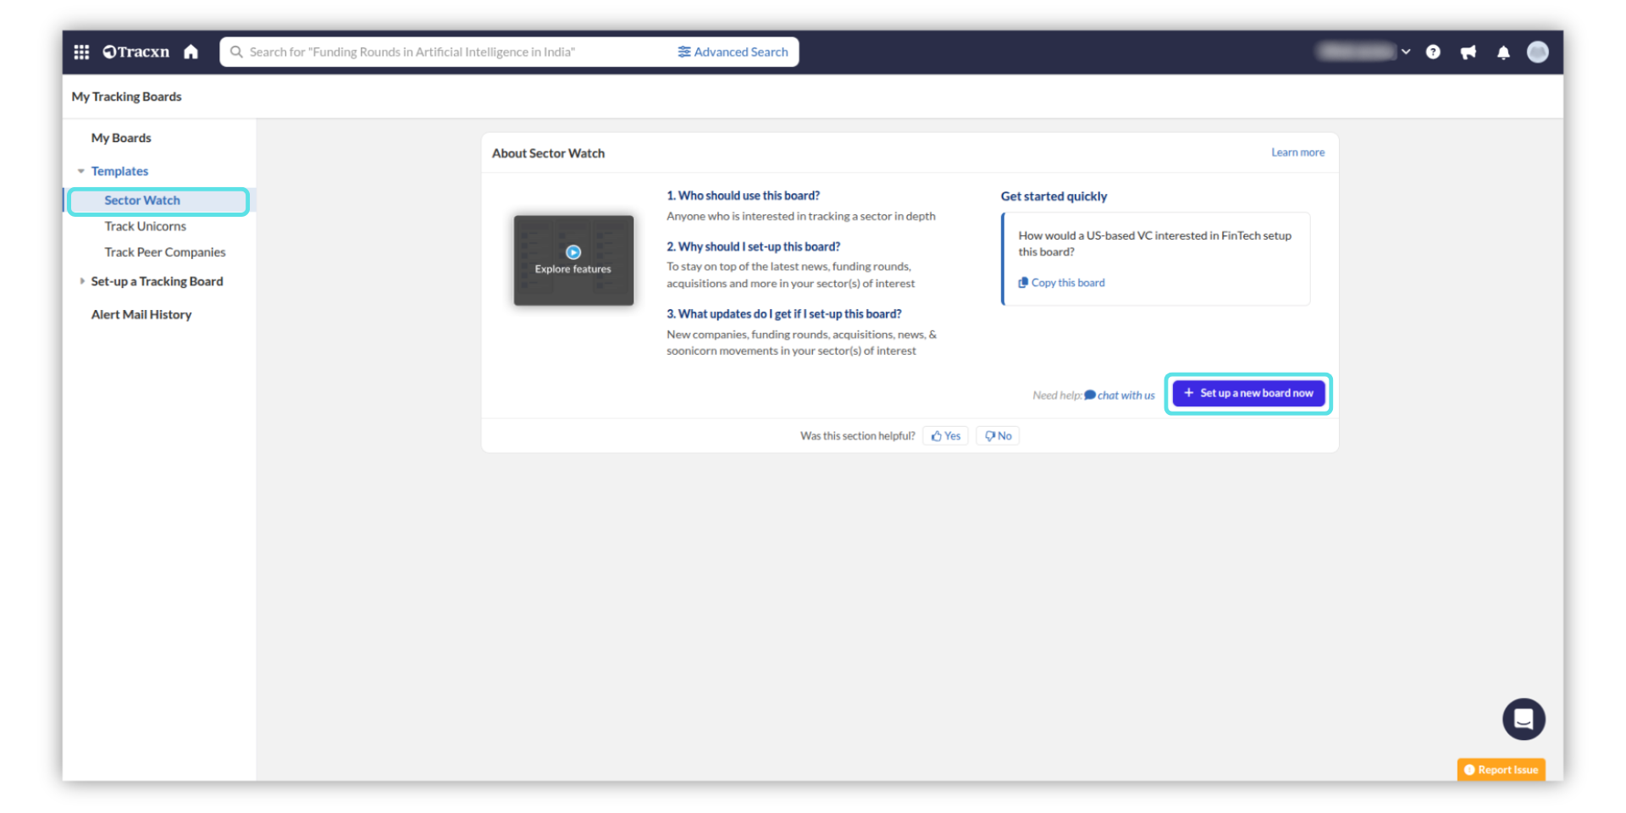The height and width of the screenshot is (813, 1626).
Task: Open the chat widget bubble icon
Action: [1523, 719]
